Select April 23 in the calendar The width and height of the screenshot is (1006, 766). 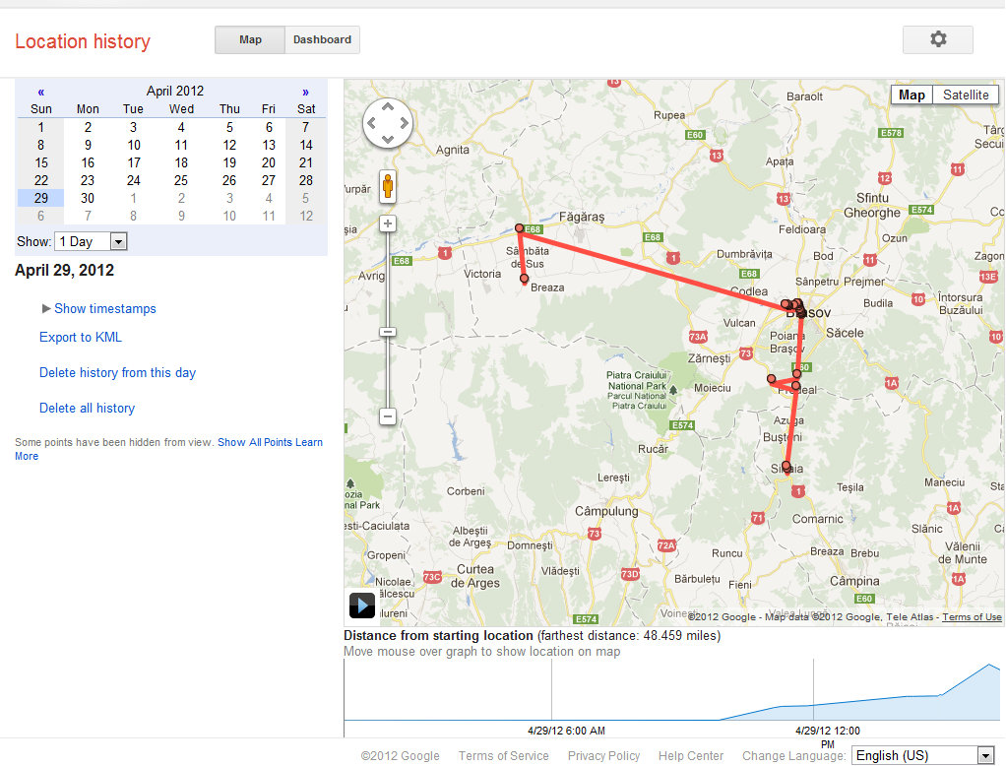[x=88, y=181]
